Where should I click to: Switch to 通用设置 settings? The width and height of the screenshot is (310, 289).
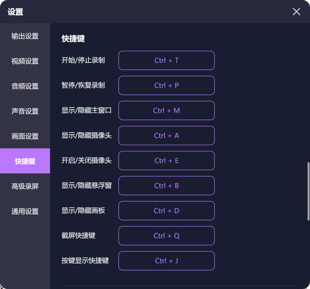tap(25, 211)
